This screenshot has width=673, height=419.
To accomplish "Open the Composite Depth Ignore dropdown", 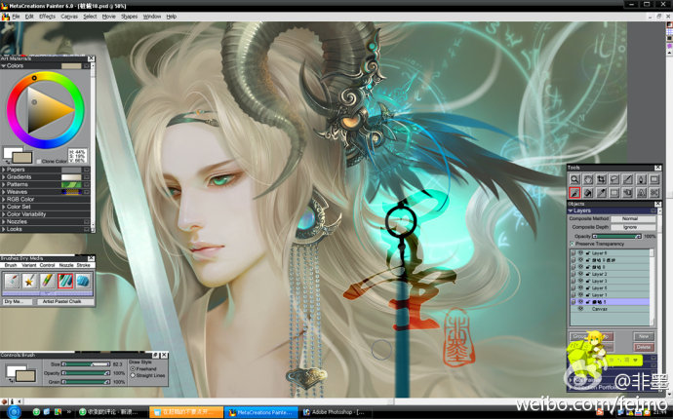I will 633,227.
